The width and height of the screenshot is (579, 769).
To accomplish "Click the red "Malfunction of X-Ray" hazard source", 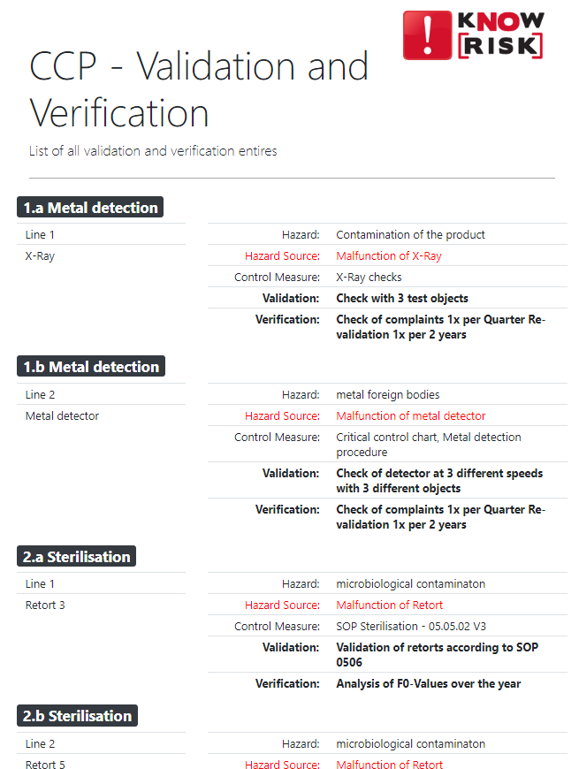I will click(x=389, y=256).
